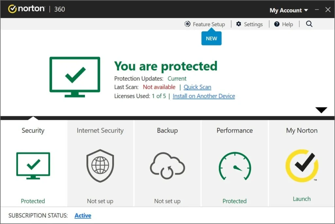Switch to the Internet Security tab
This screenshot has width=335, height=224.
tap(100, 130)
